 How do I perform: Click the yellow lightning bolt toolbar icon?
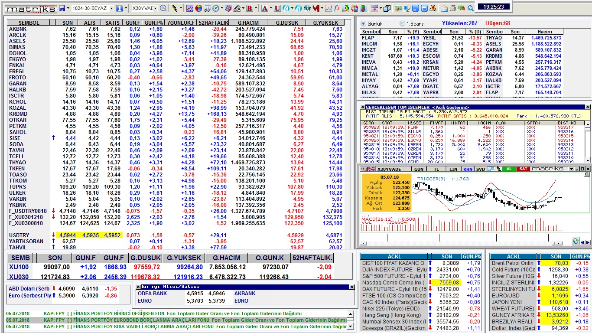(174, 8)
